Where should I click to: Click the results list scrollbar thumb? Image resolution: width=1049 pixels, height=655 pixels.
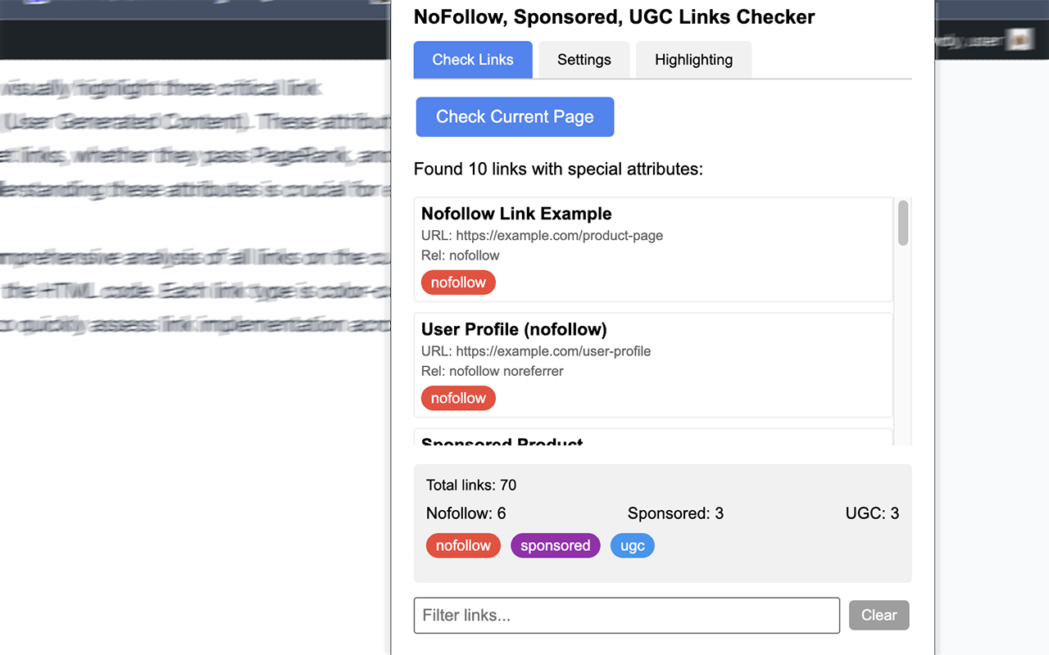coord(903,223)
